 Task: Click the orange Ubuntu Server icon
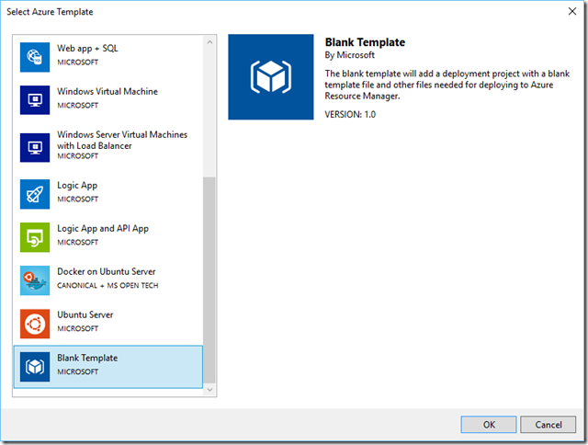click(35, 324)
